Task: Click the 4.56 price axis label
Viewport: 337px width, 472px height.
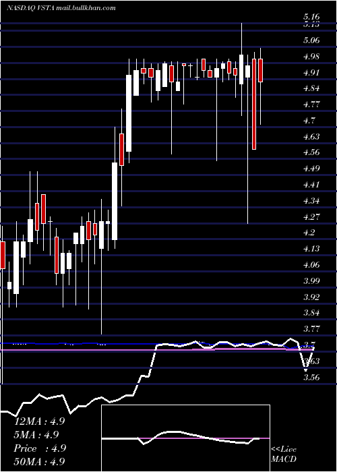Action: coord(311,152)
